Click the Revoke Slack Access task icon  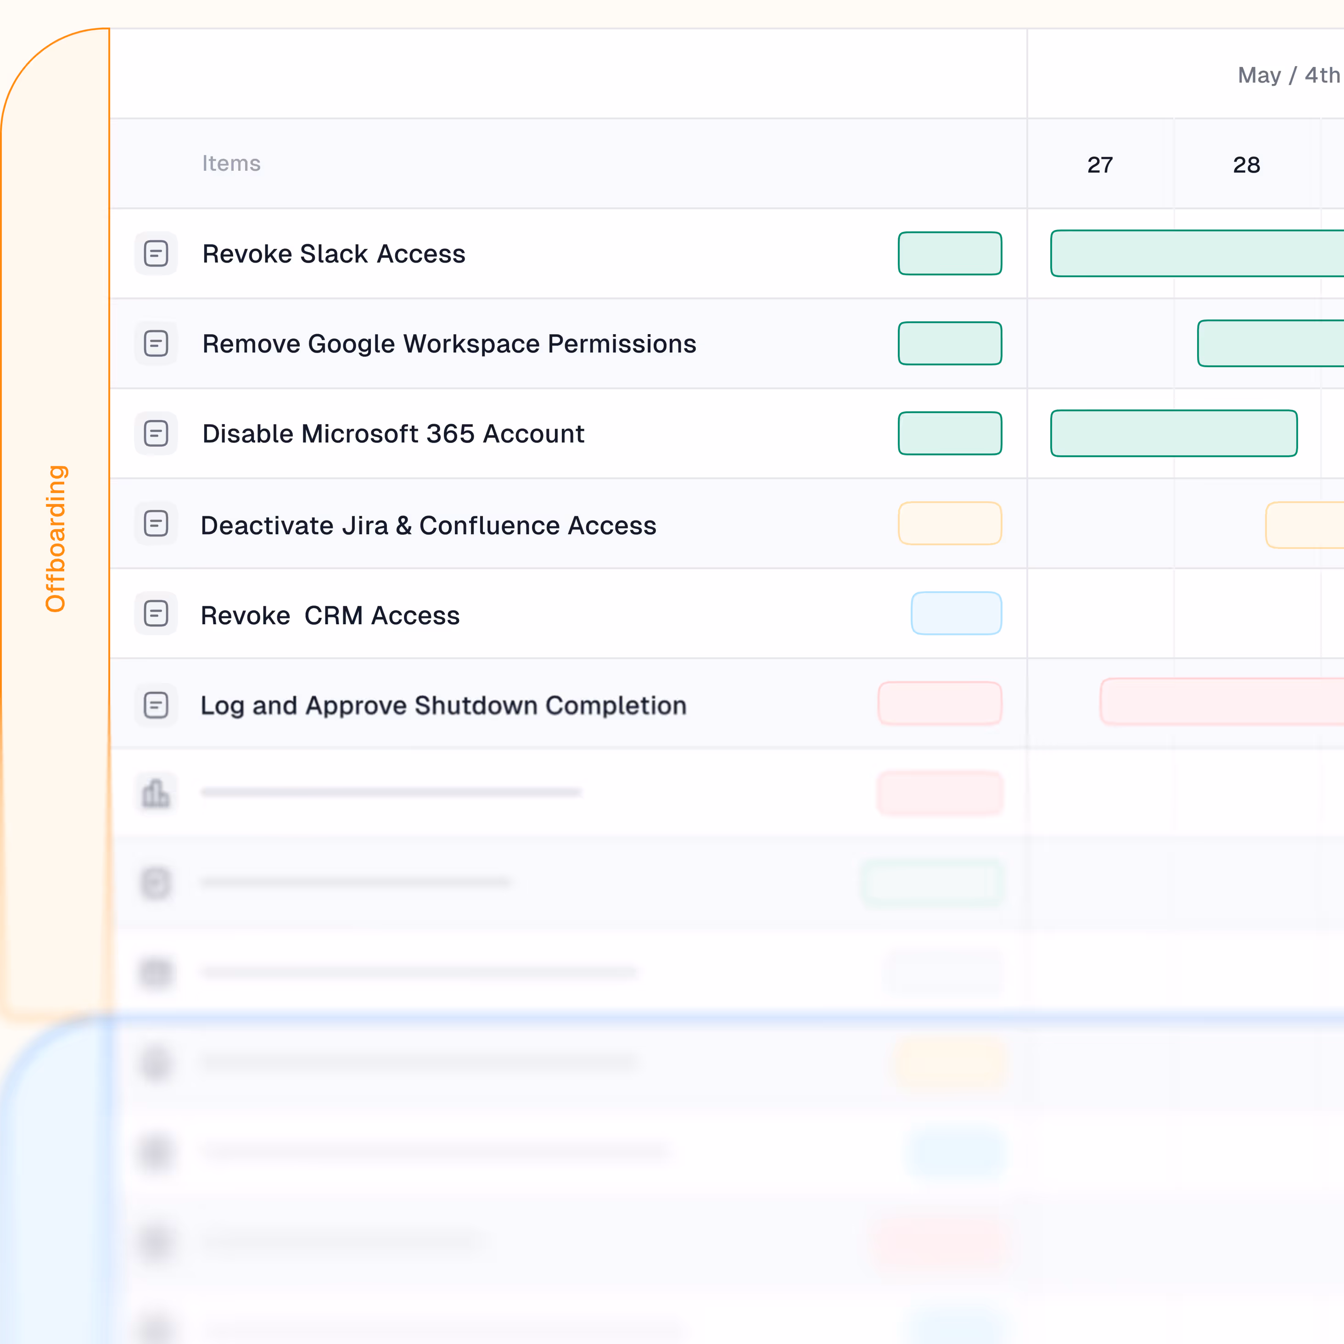[156, 253]
